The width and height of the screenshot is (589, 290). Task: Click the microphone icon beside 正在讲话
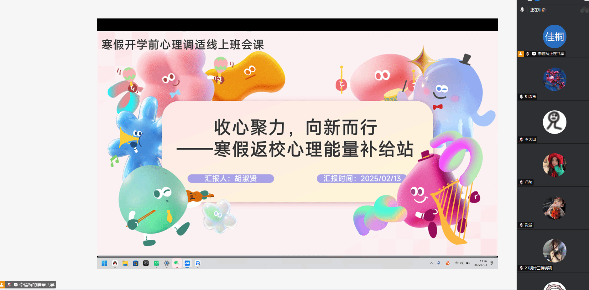point(522,10)
